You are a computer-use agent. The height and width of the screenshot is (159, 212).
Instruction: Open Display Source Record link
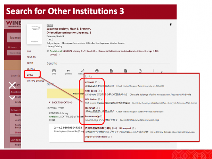point(96,137)
